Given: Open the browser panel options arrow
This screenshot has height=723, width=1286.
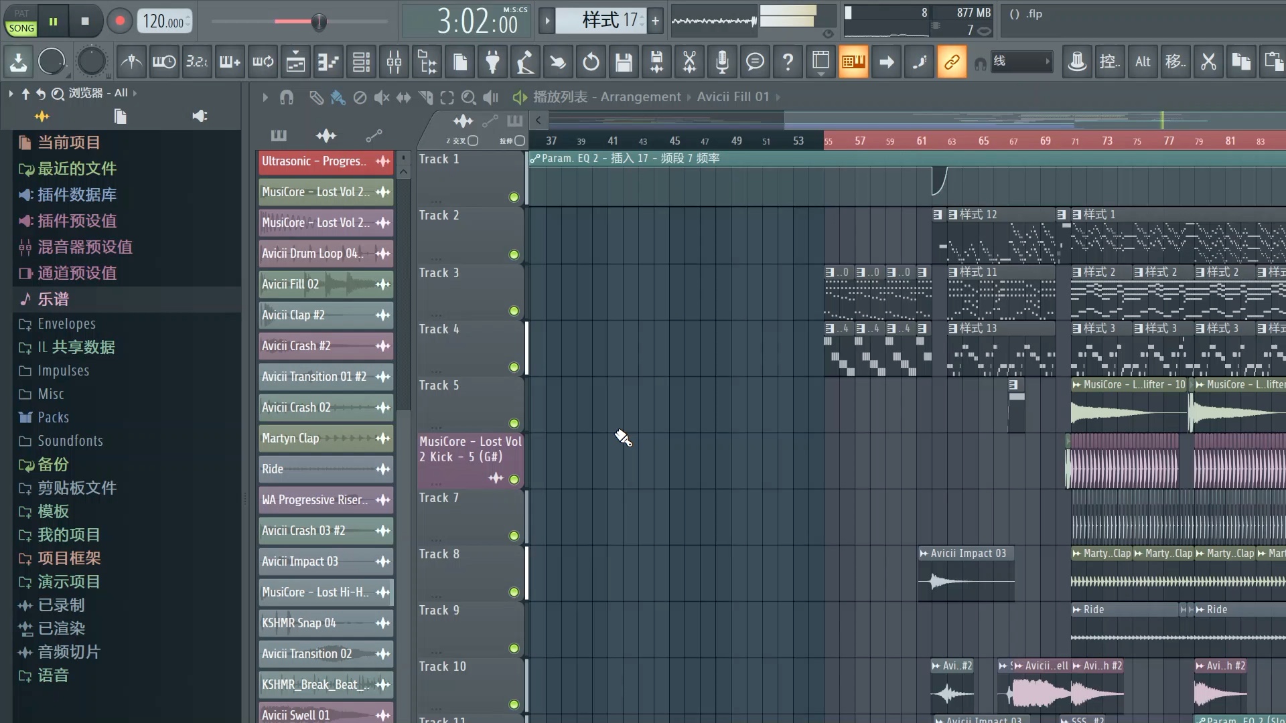Looking at the screenshot, I should [10, 93].
